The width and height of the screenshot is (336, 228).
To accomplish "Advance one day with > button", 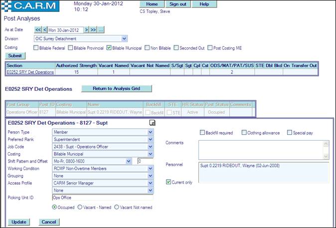I will coord(86,30).
